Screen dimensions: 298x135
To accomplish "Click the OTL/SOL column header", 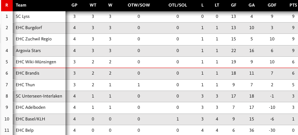I will [x=178, y=5].
